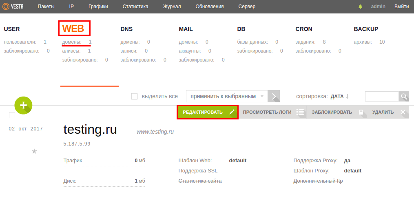Click the list icon on Просмотреть логи
This screenshot has width=414, height=203.
point(300,112)
